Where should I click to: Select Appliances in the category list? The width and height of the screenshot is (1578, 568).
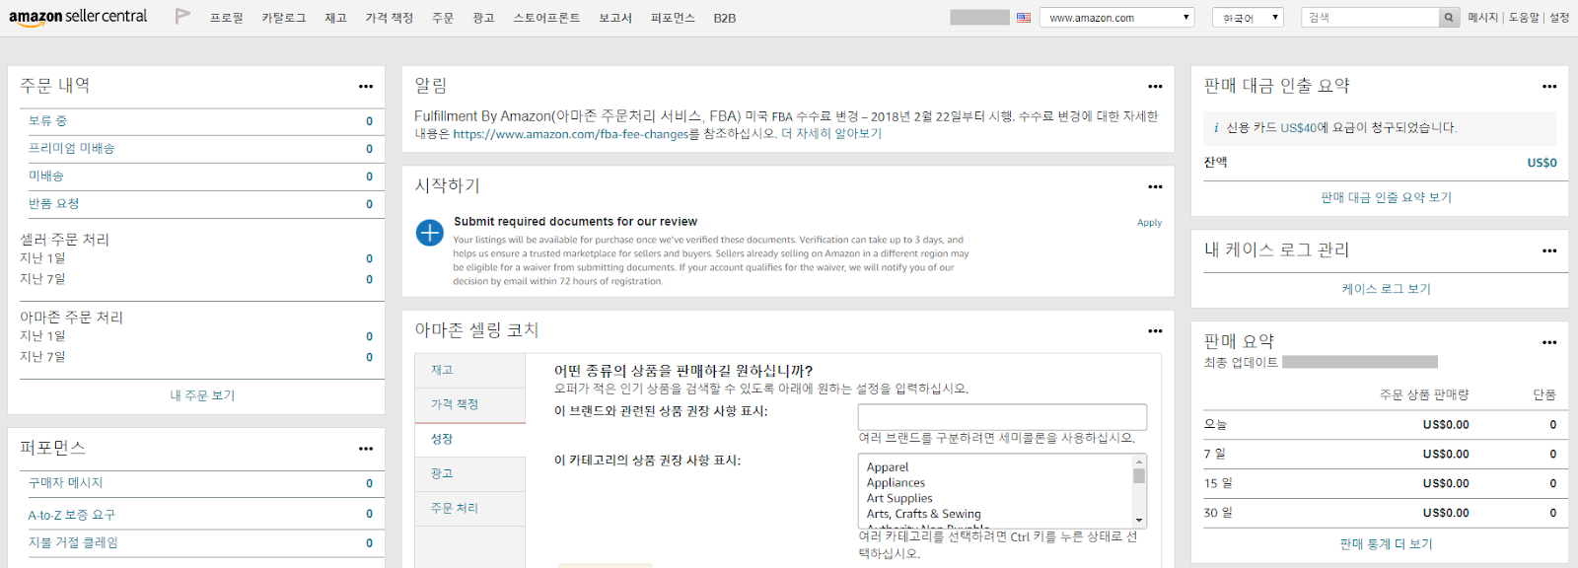[x=896, y=483]
